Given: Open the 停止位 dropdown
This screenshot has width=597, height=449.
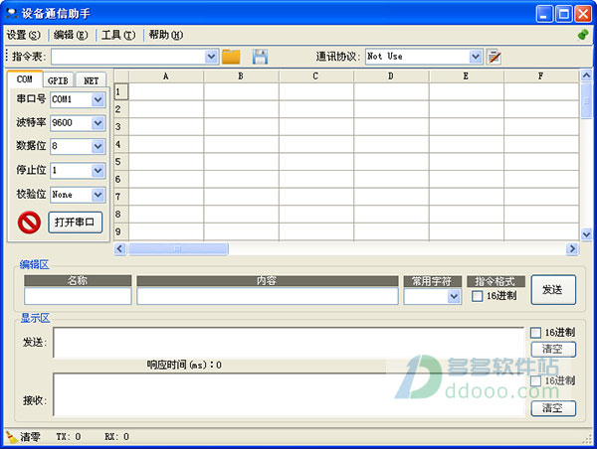Looking at the screenshot, I should point(98,170).
